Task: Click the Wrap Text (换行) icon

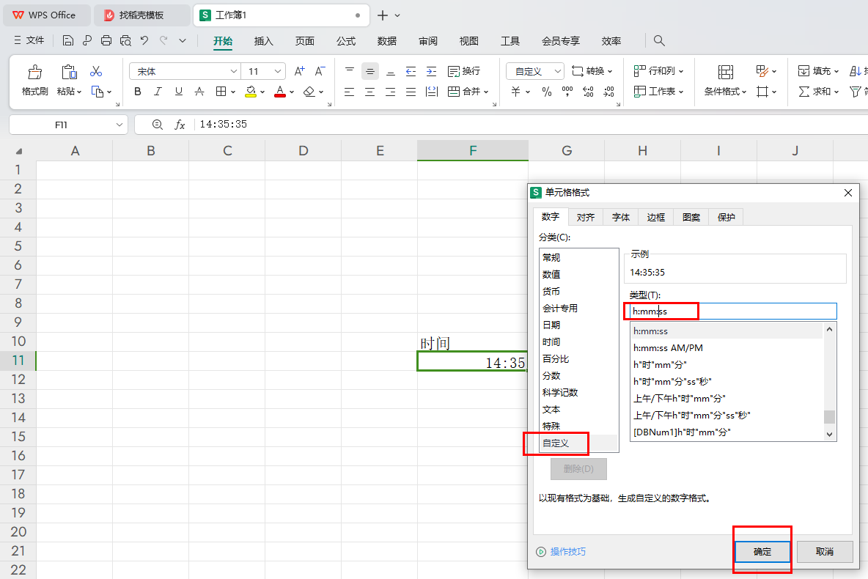Action: tap(453, 71)
